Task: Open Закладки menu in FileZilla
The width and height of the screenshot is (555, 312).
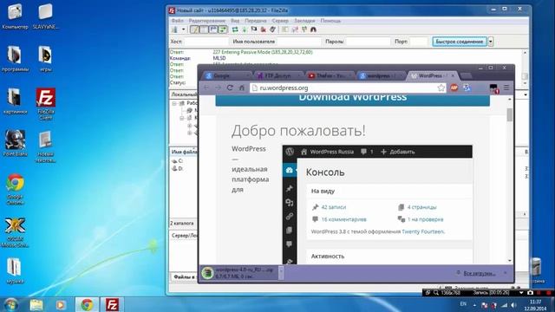Action: (304, 21)
